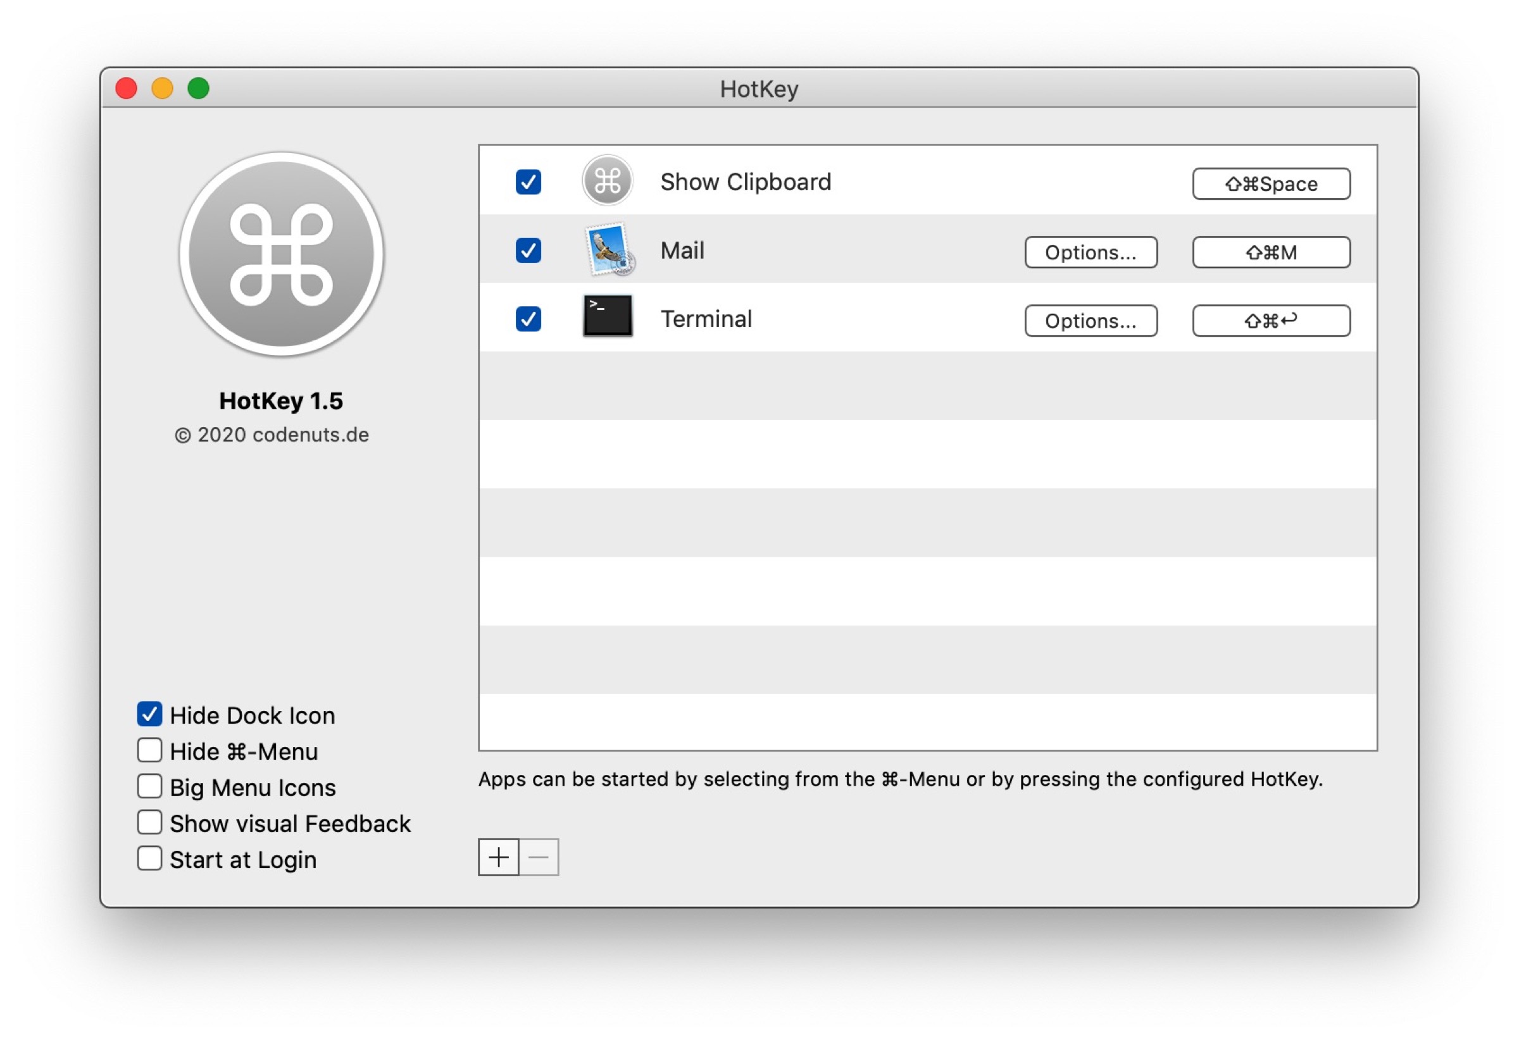Enable Hide ⌘-Menu option
The height and width of the screenshot is (1040, 1519).
(149, 751)
